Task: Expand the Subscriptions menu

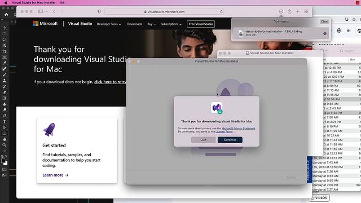Action: pyautogui.click(x=171, y=24)
